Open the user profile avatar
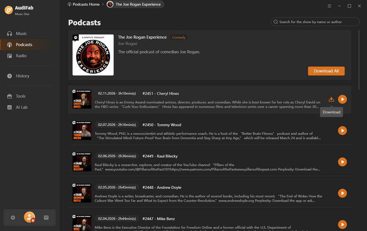This screenshot has width=367, height=231. pyautogui.click(x=30, y=217)
